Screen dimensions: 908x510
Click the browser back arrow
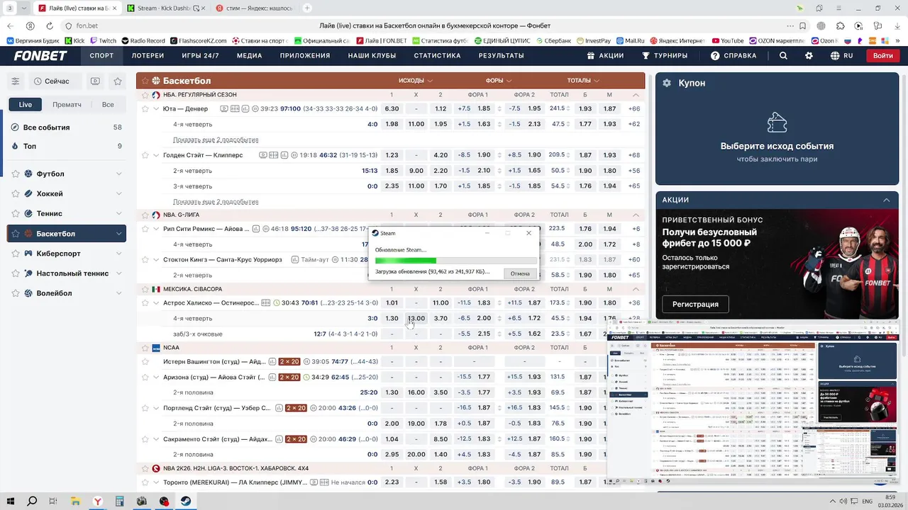click(11, 26)
